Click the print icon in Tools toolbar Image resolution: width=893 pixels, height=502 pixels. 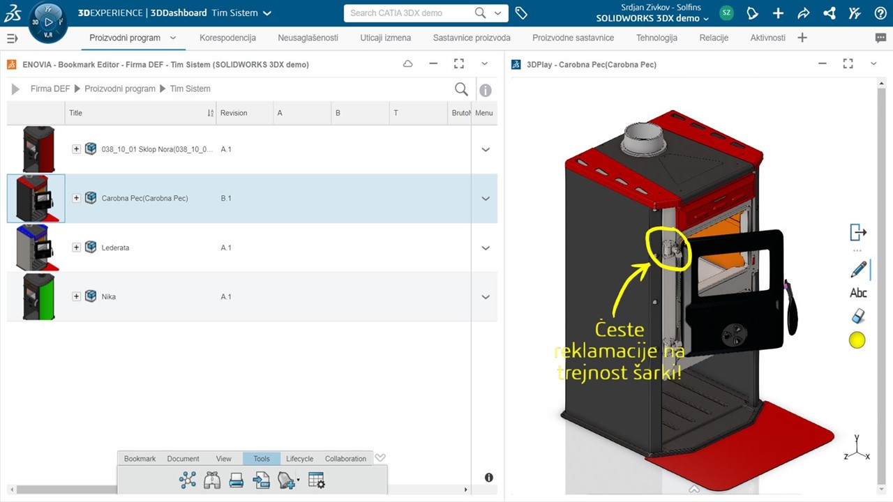click(237, 480)
